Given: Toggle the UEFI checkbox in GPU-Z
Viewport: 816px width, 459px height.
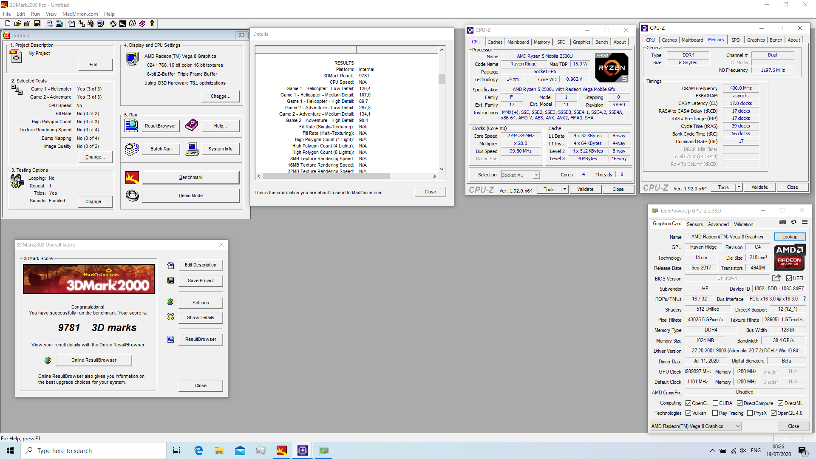Looking at the screenshot, I should click(789, 278).
